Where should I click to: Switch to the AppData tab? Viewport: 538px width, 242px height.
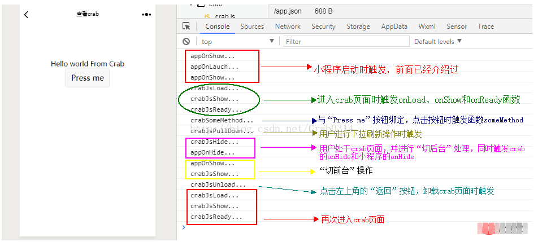coord(394,27)
